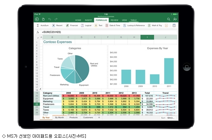Select the Taxes row label

[x=46, y=110]
